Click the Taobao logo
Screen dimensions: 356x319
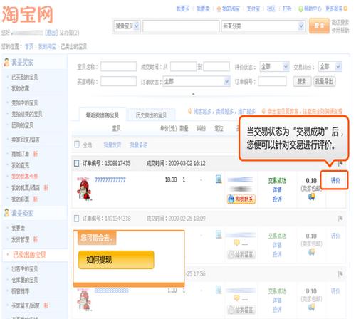coord(27,15)
